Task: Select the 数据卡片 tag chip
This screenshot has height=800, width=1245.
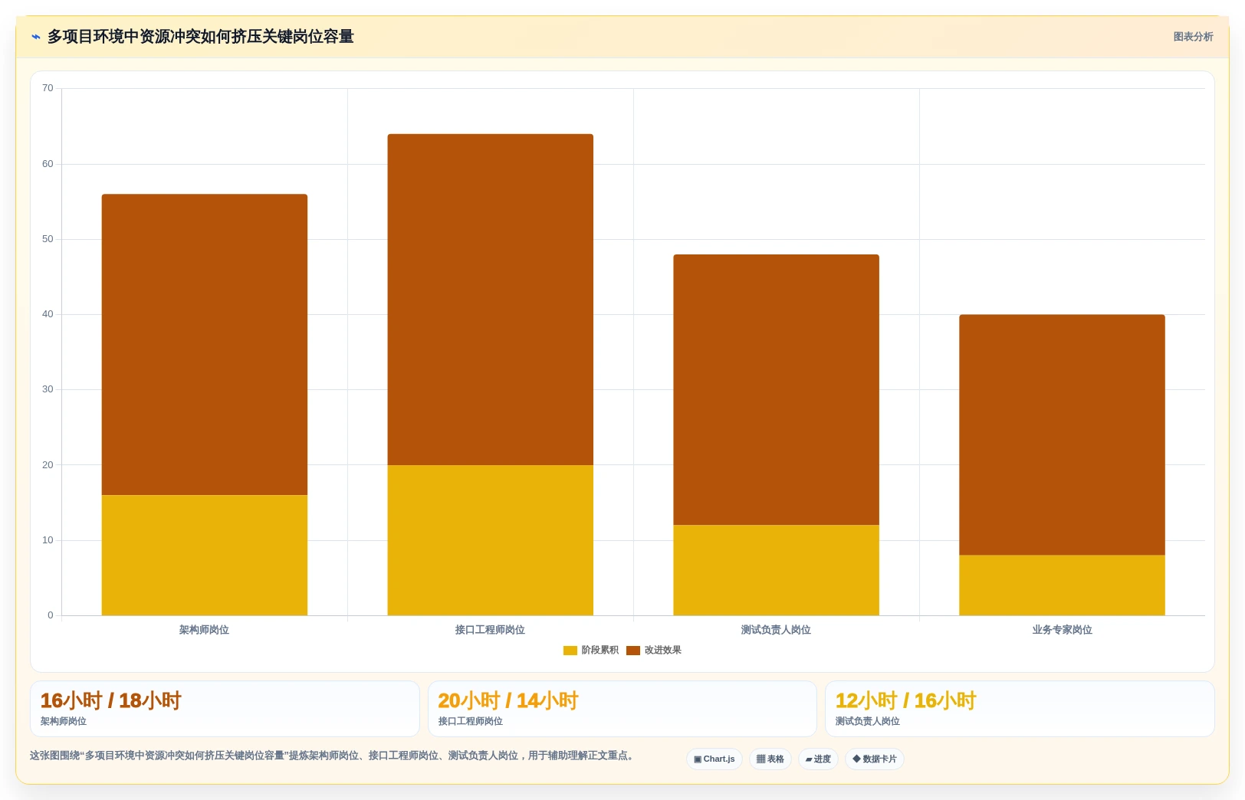Action: tap(875, 759)
